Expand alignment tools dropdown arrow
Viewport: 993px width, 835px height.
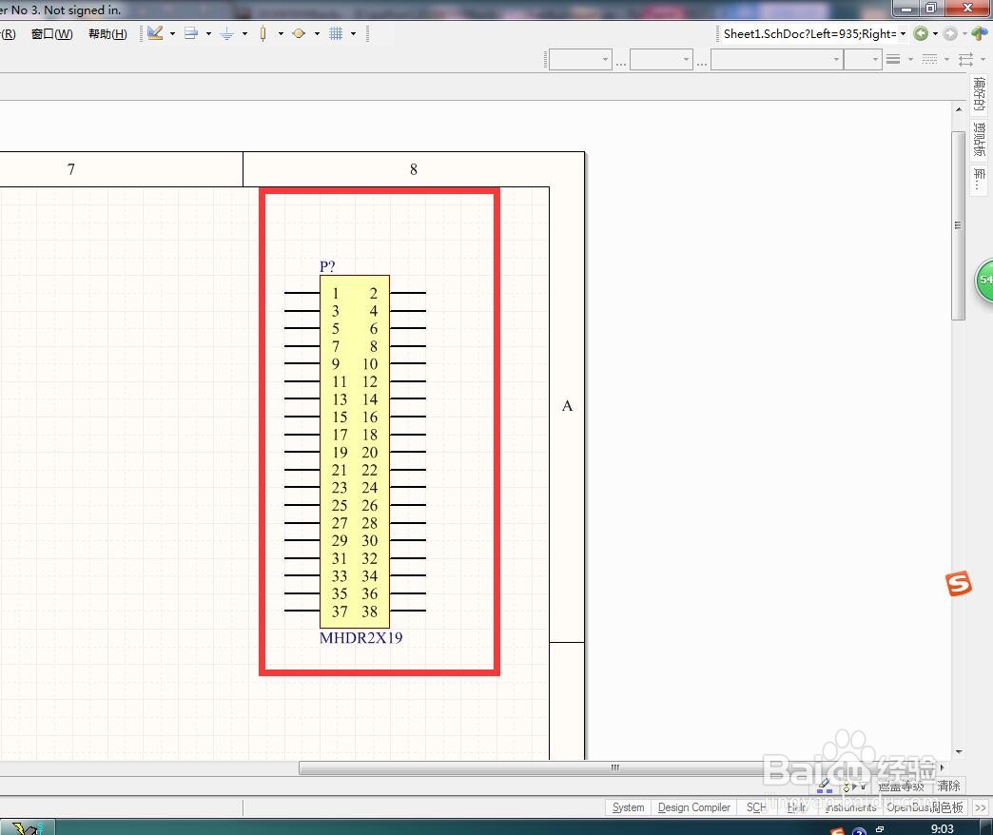click(x=208, y=33)
